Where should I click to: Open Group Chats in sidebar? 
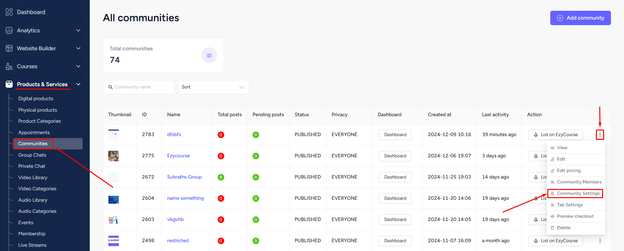click(x=32, y=155)
